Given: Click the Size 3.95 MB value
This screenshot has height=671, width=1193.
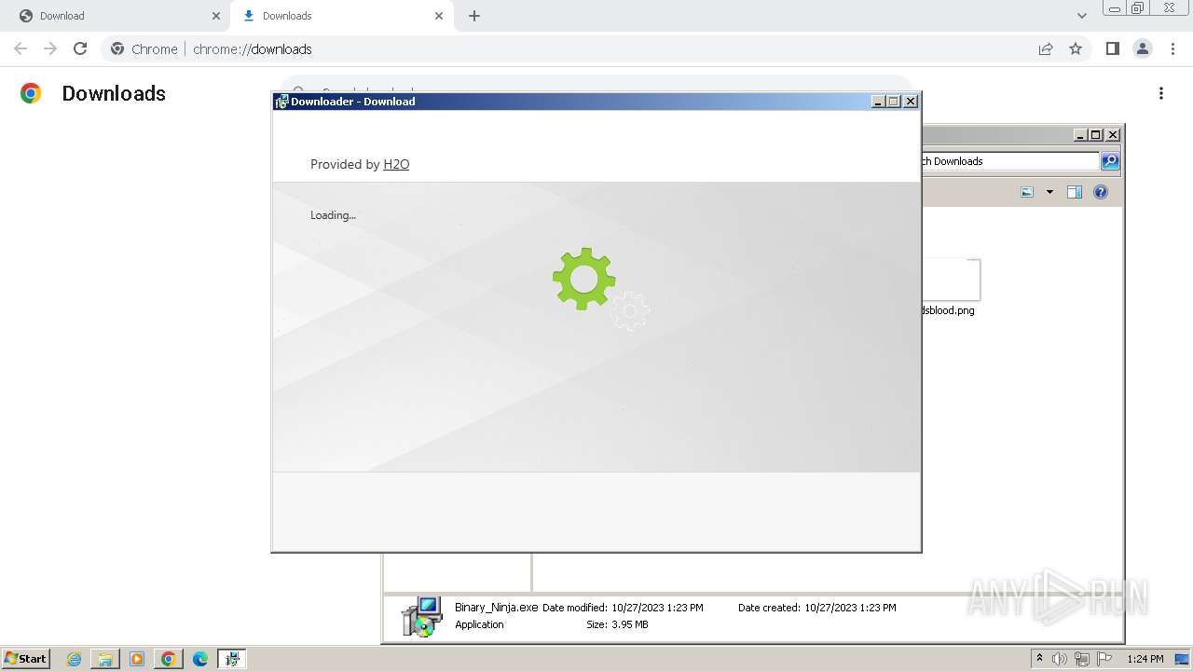Looking at the screenshot, I should tap(630, 624).
